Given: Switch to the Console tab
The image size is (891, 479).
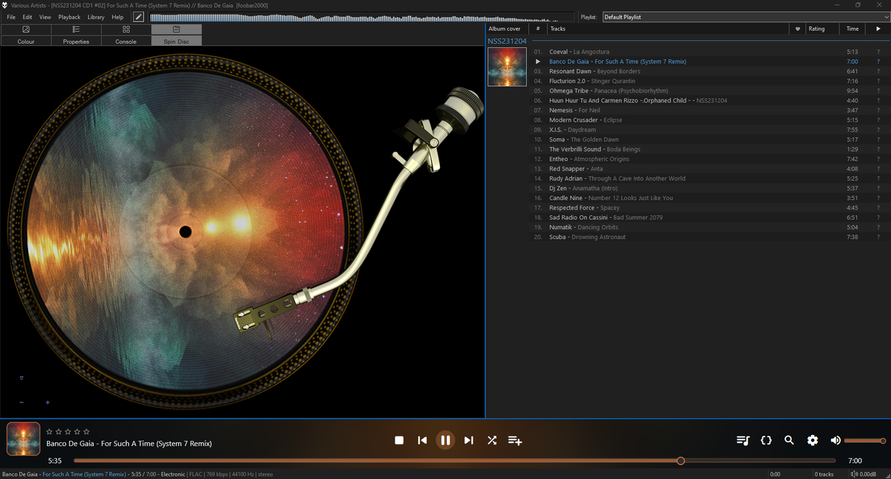Looking at the screenshot, I should [126, 41].
